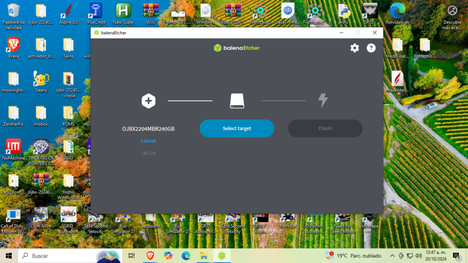Viewport: 468px width, 263px height.
Task: Show hidden system tray icons
Action: (x=392, y=256)
